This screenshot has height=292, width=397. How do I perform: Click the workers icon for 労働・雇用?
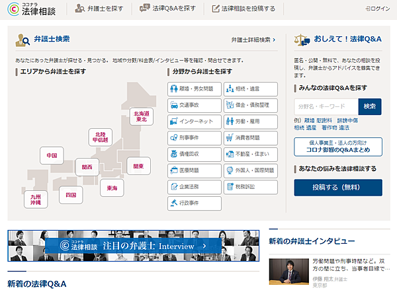(x=230, y=122)
